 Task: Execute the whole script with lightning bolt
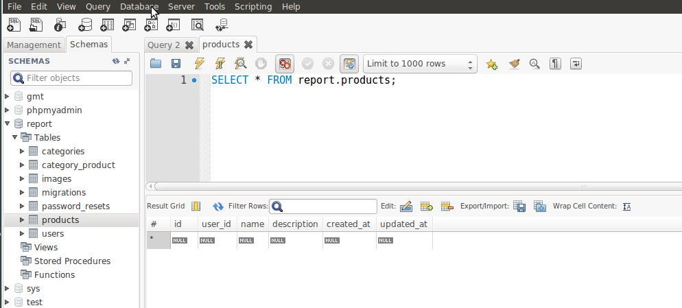199,64
